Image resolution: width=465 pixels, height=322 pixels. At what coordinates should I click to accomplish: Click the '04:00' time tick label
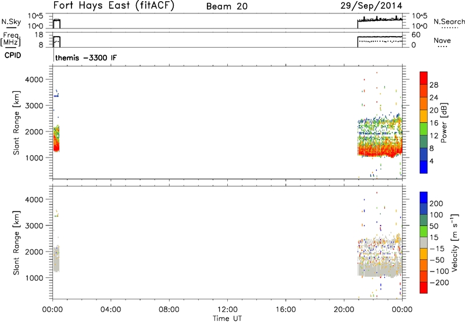[110, 310]
